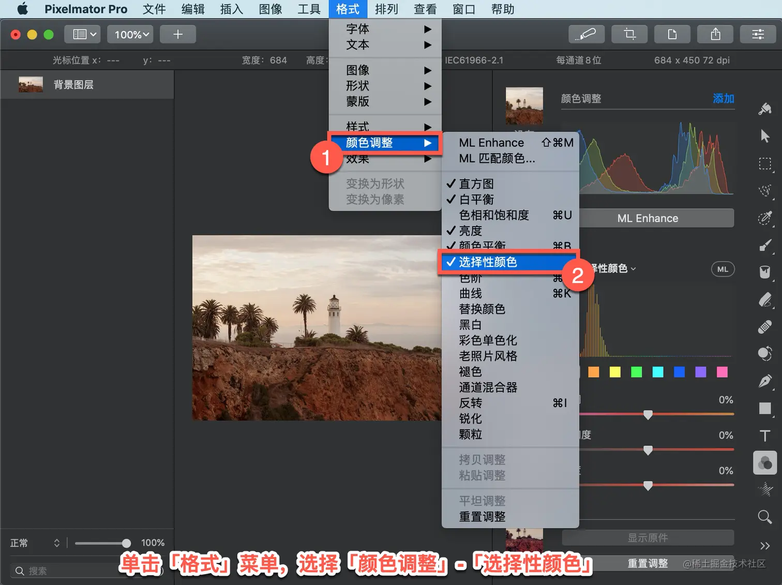782x585 pixels.
Task: Toggle the checked 亮度 menu entry
Action: [510, 231]
